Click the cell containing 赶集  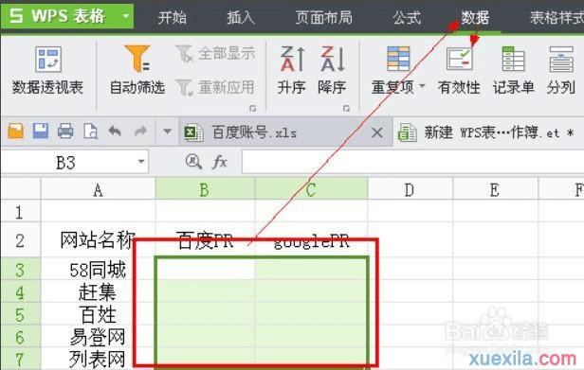coord(98,291)
